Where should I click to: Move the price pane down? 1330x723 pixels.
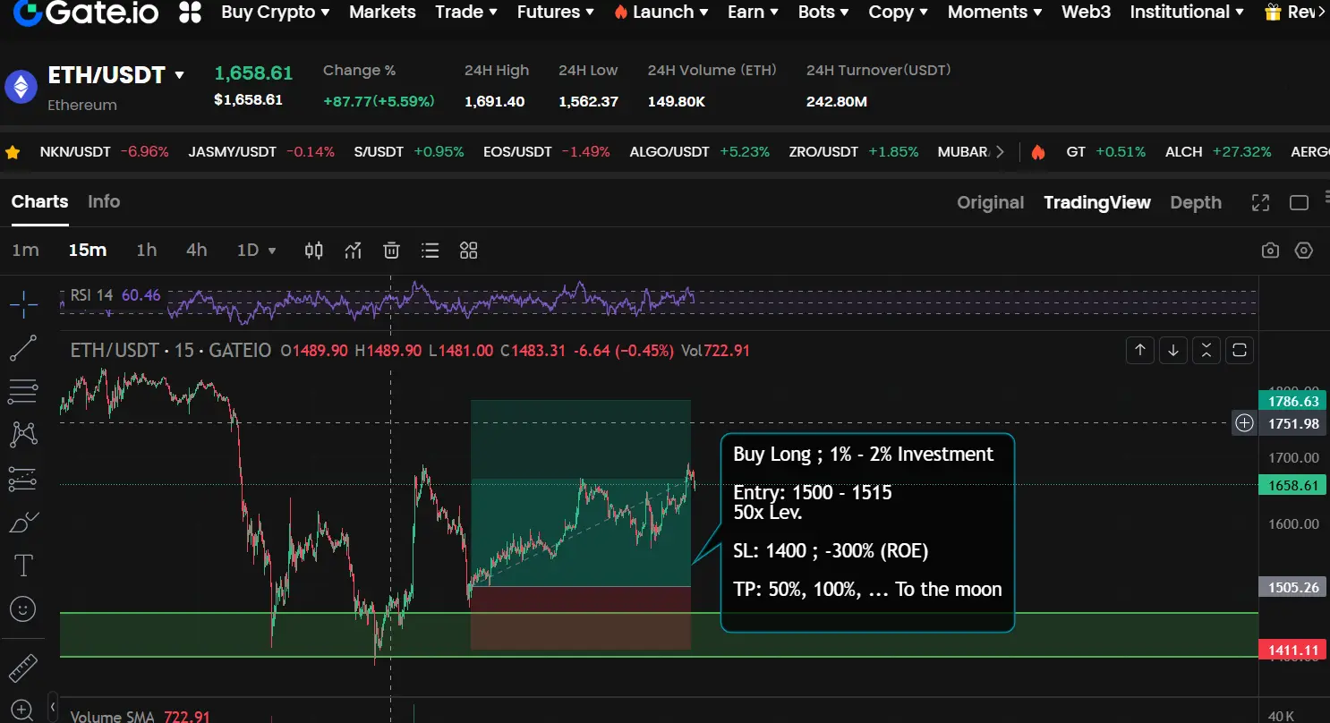(x=1173, y=350)
